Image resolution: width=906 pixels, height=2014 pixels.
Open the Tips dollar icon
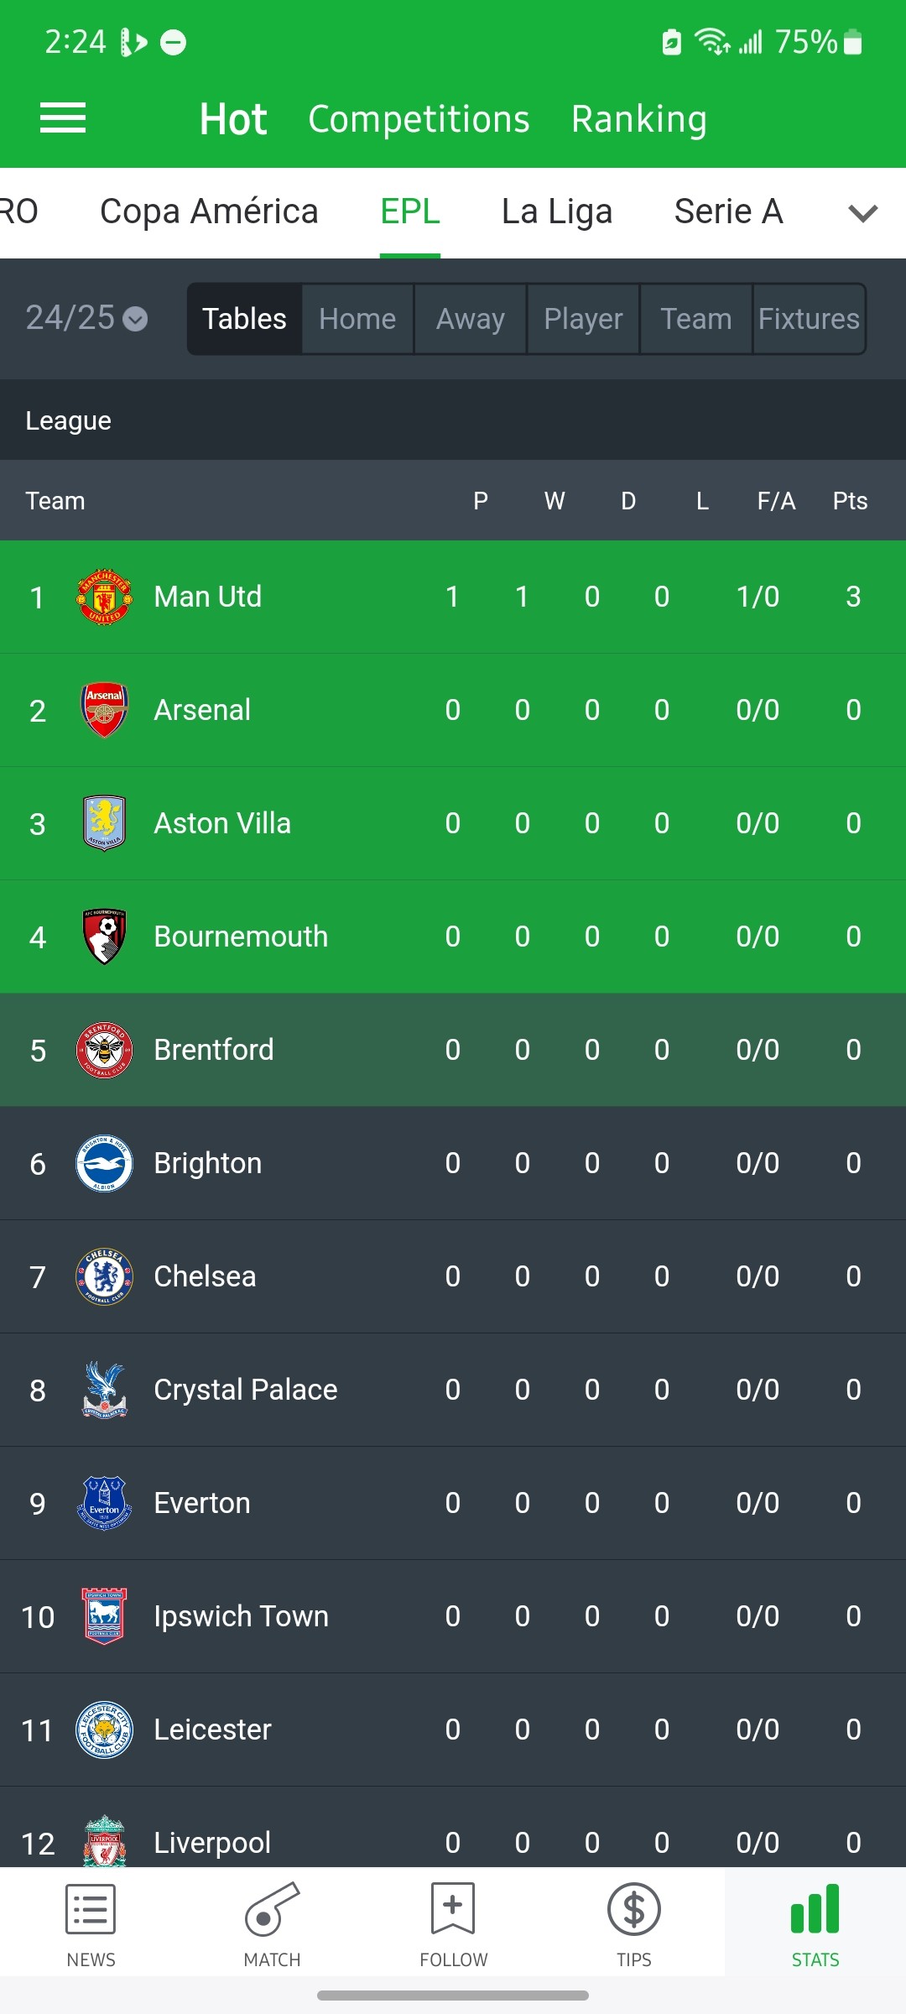tap(634, 1909)
